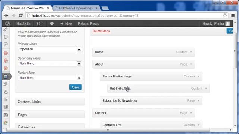Click the WordPress logo in admin bar
This screenshot has height=134, width=239.
coord(7,23)
